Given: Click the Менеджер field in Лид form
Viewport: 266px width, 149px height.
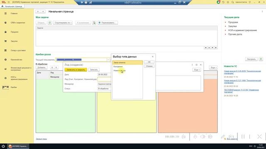Looking at the screenshot, I should (104, 84).
